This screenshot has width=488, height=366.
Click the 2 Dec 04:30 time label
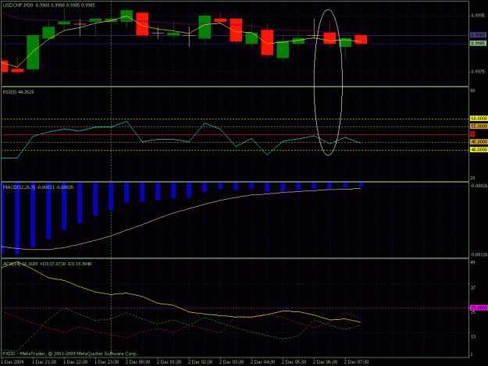click(262, 362)
